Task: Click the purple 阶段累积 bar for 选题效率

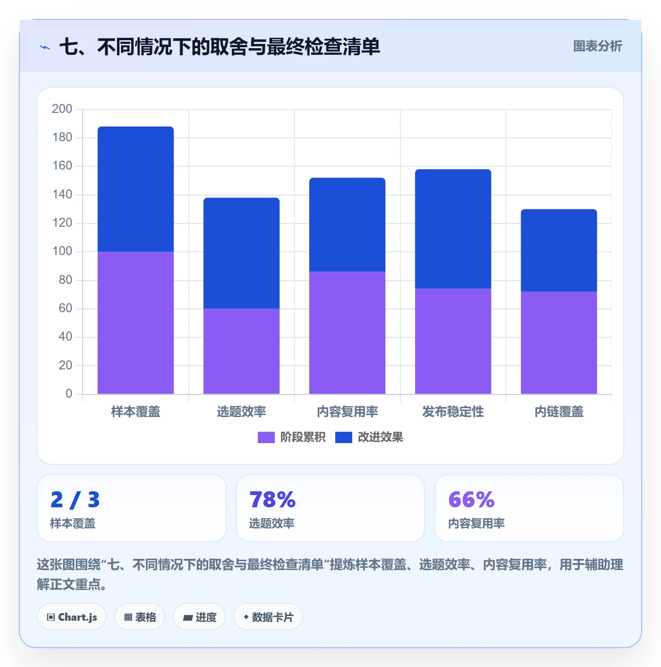Action: (x=241, y=351)
